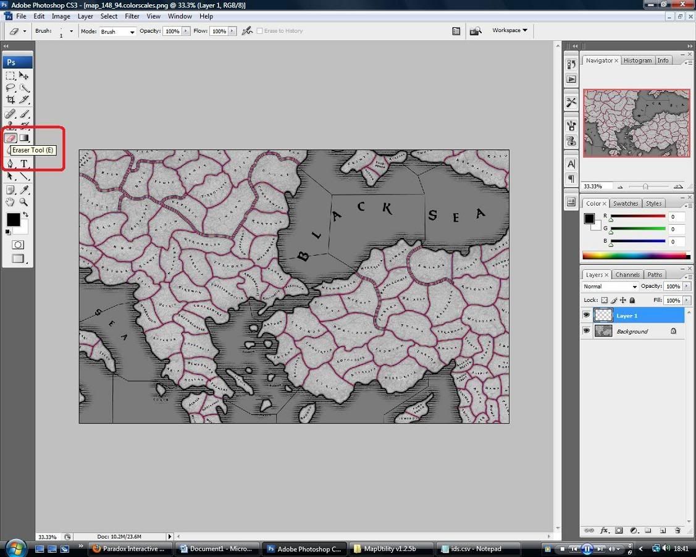This screenshot has width=696, height=557.
Task: Switch to the Histogram tab
Action: 637,61
